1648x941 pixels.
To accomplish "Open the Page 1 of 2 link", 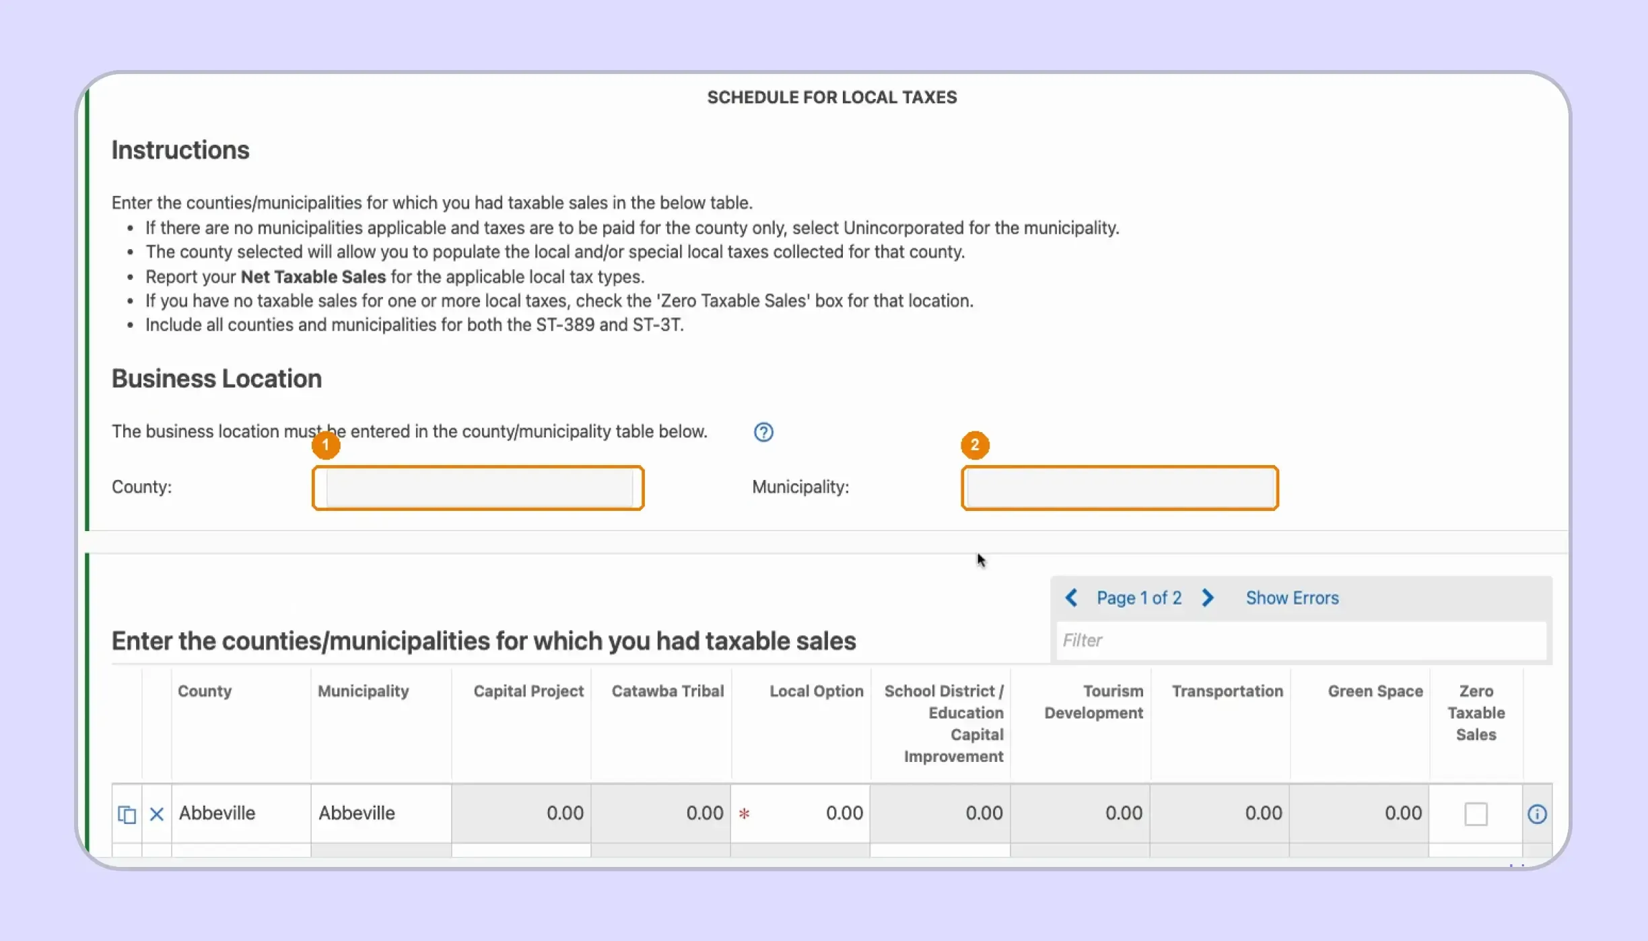I will coord(1139,598).
